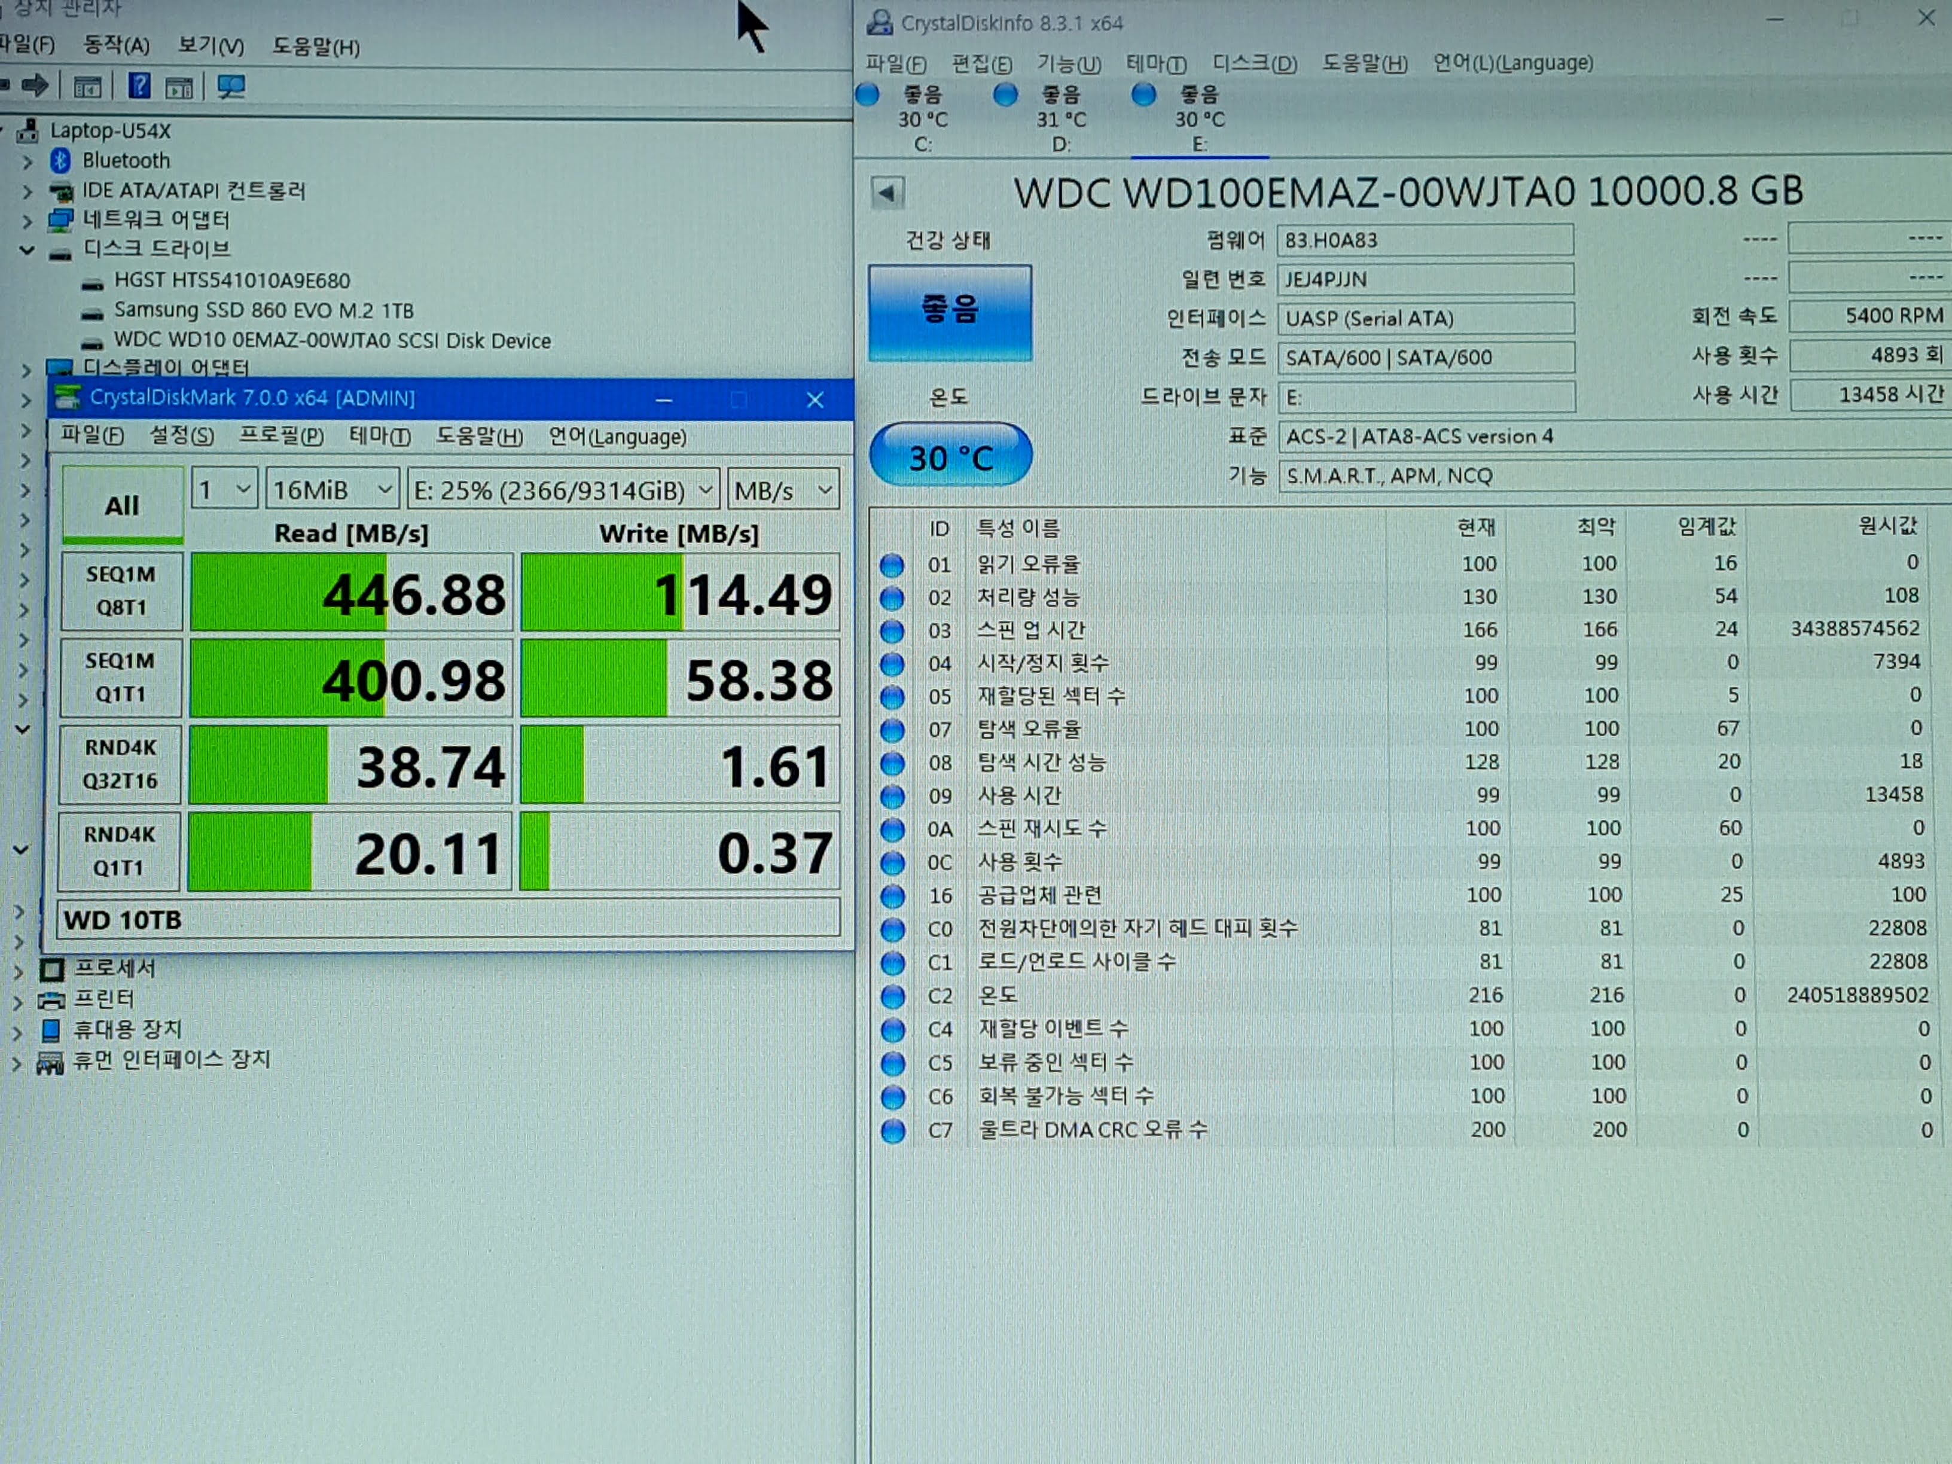
Task: Expand the network adapter tree node
Action: point(28,221)
